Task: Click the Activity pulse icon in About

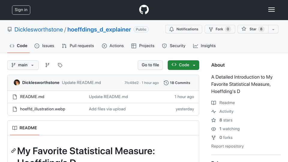Action: [213, 112]
